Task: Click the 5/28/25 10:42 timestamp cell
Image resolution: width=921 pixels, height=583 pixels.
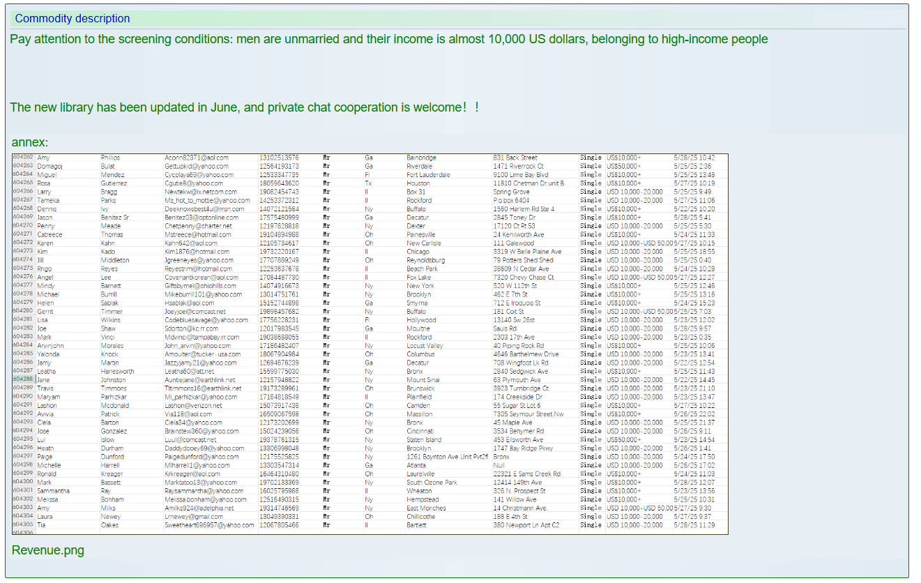Action: (x=694, y=158)
